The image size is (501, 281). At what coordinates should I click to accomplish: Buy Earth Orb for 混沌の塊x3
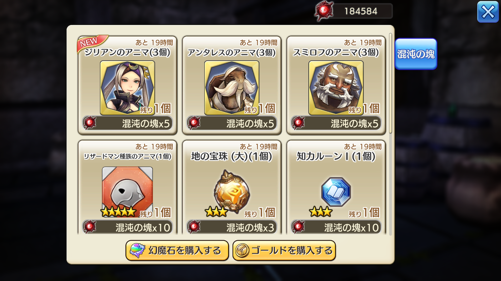tap(231, 227)
